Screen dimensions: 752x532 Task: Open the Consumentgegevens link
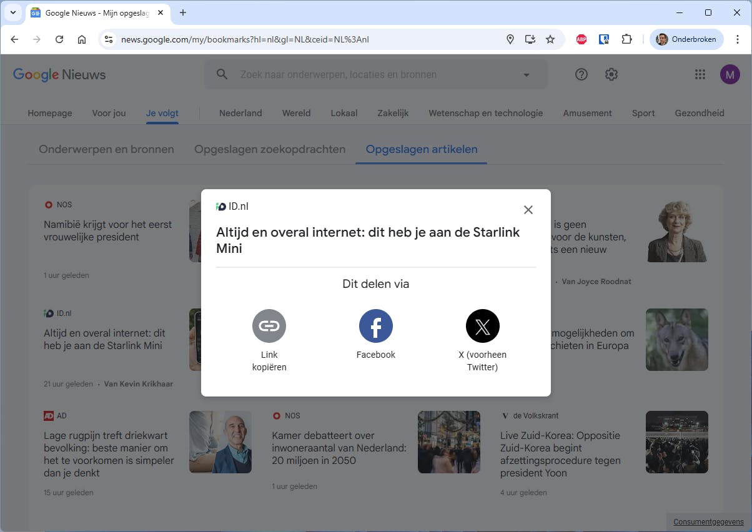708,522
